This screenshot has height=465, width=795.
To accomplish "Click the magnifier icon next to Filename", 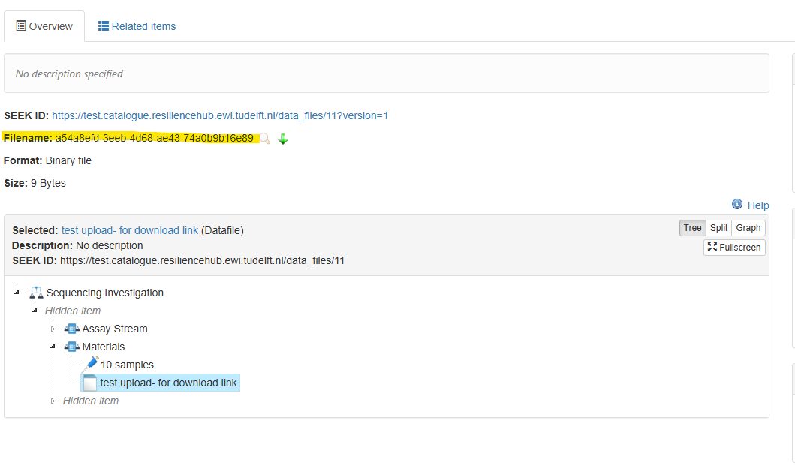I will click(265, 139).
